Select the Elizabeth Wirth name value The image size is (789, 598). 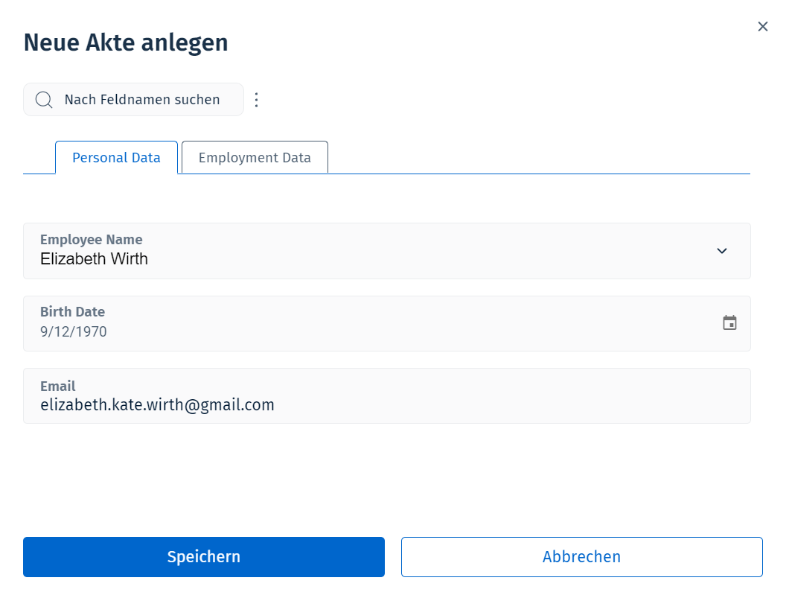coord(94,258)
